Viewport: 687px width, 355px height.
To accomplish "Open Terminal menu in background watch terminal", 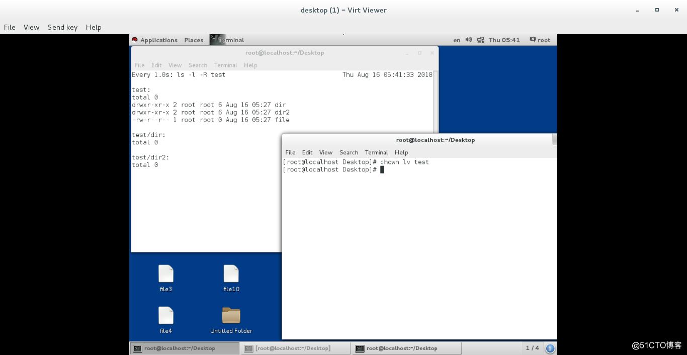I will tap(225, 65).
